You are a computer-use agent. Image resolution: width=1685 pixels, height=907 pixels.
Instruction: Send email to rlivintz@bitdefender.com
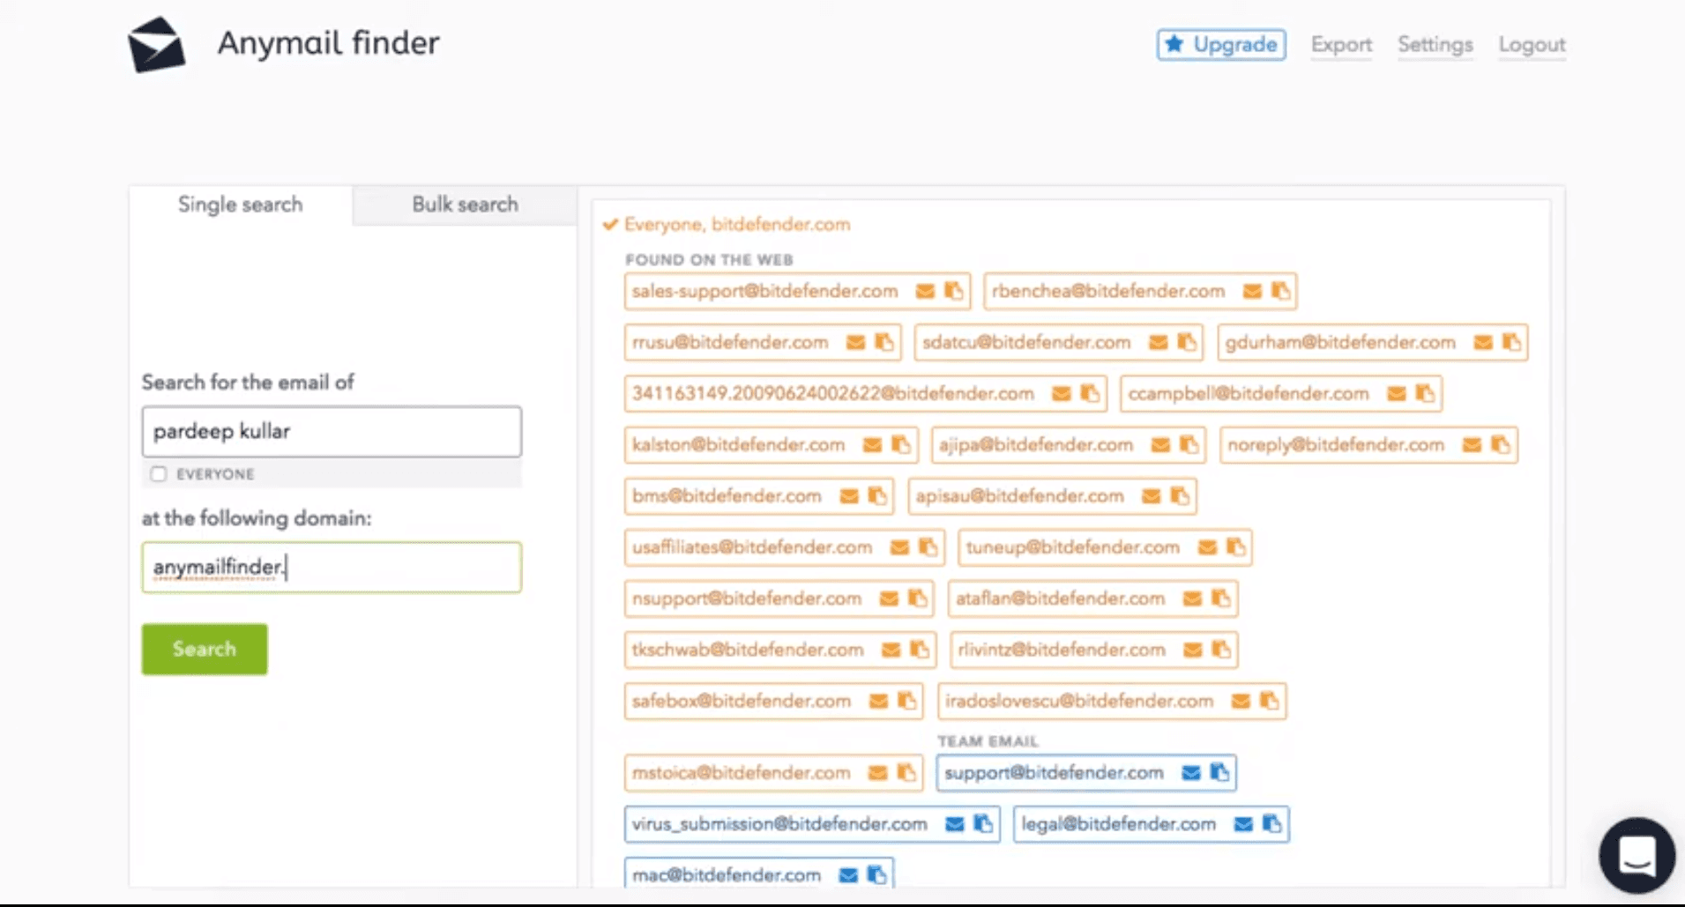[x=1192, y=649]
